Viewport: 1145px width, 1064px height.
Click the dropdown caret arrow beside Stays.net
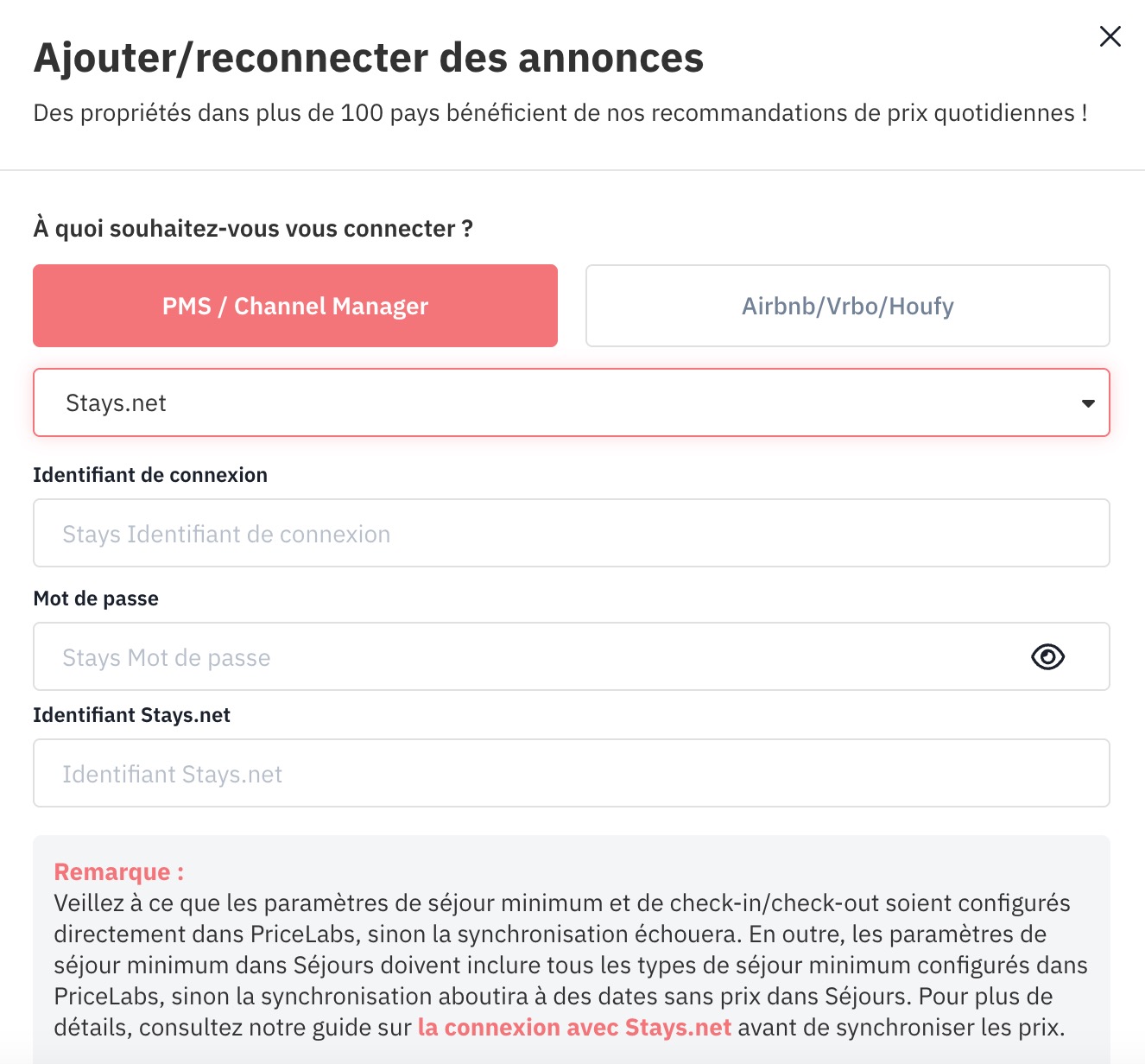pos(1088,403)
